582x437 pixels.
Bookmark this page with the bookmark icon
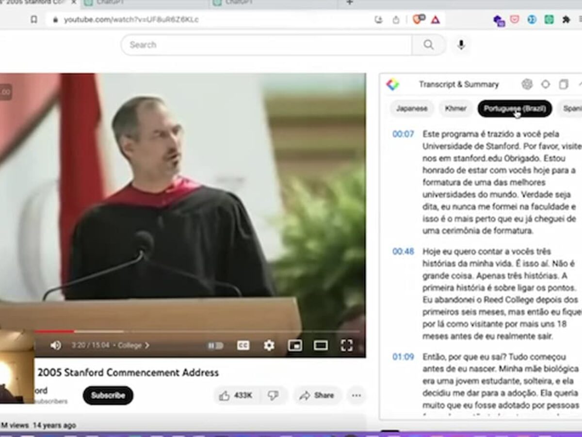click(33, 20)
